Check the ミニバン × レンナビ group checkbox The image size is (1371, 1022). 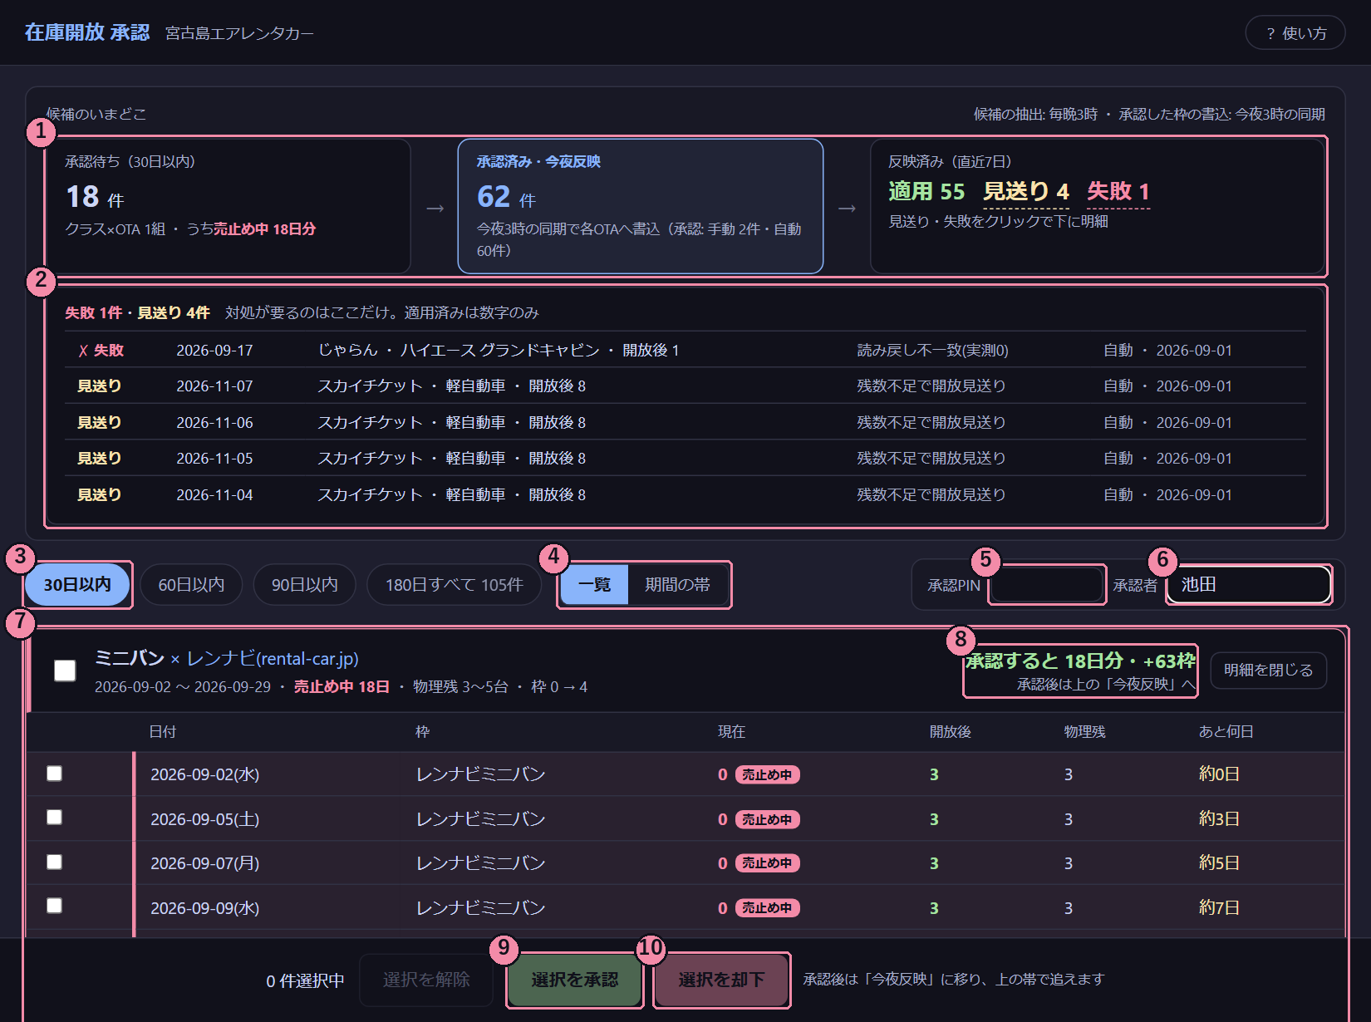(x=65, y=671)
